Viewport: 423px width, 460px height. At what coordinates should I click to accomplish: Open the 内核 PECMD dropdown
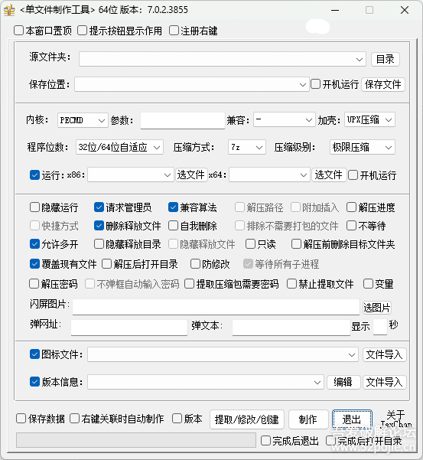(x=83, y=120)
